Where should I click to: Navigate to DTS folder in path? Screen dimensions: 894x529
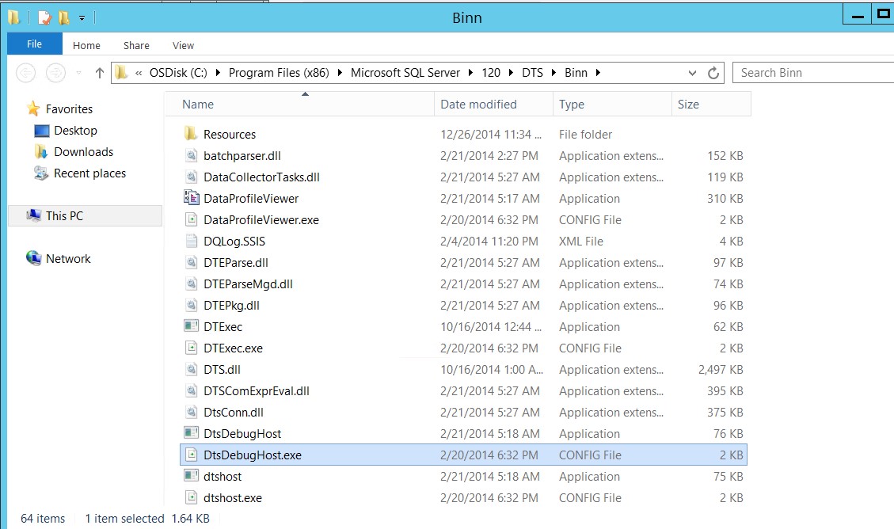click(533, 73)
